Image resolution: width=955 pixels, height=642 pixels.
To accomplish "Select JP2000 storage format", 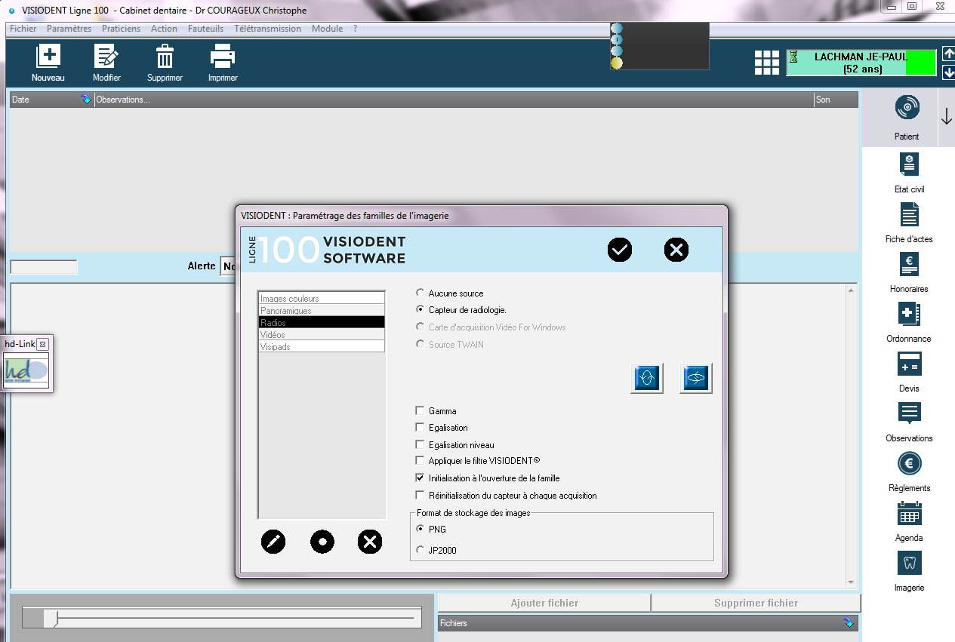I will 421,551.
